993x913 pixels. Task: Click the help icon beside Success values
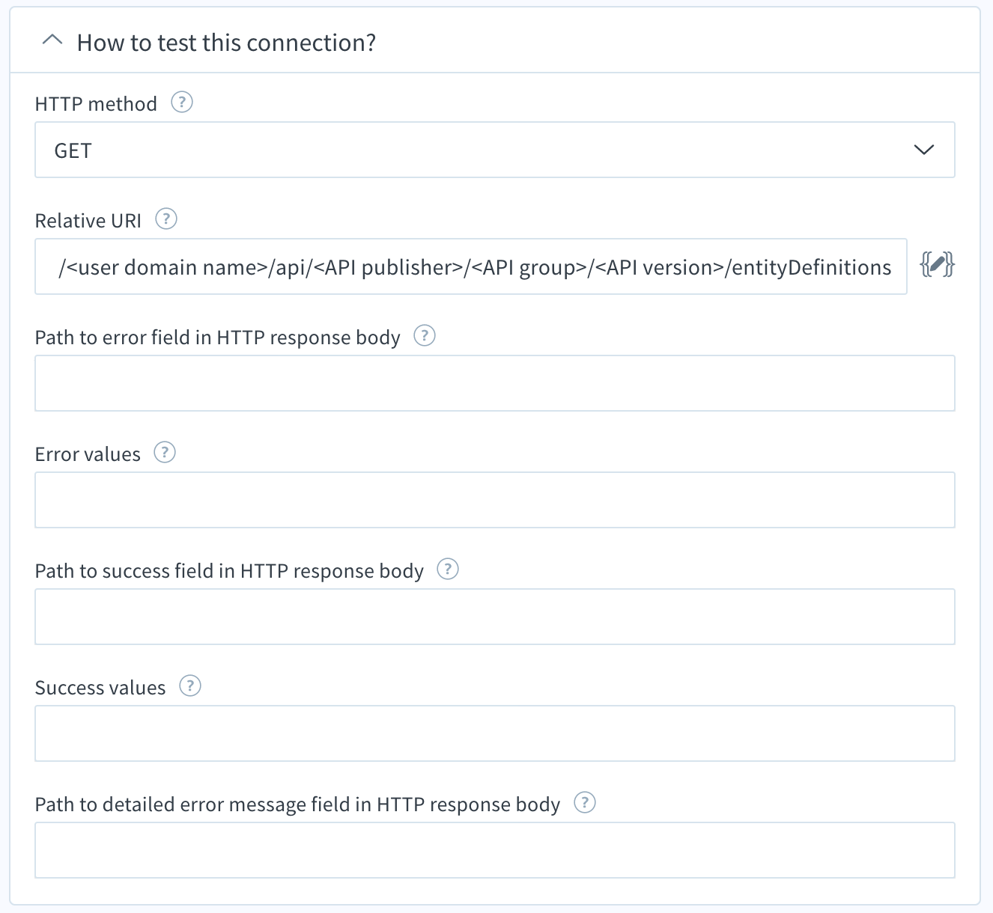190,685
